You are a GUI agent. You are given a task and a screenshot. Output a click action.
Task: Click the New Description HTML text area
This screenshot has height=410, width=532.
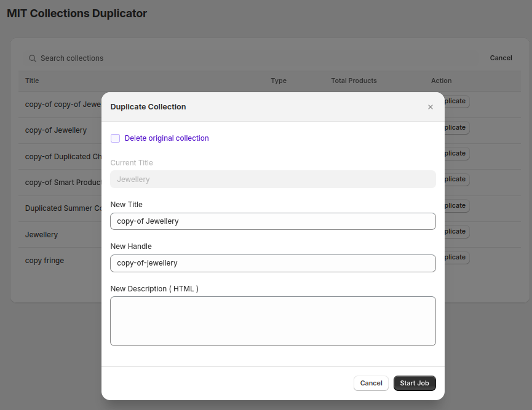273,321
